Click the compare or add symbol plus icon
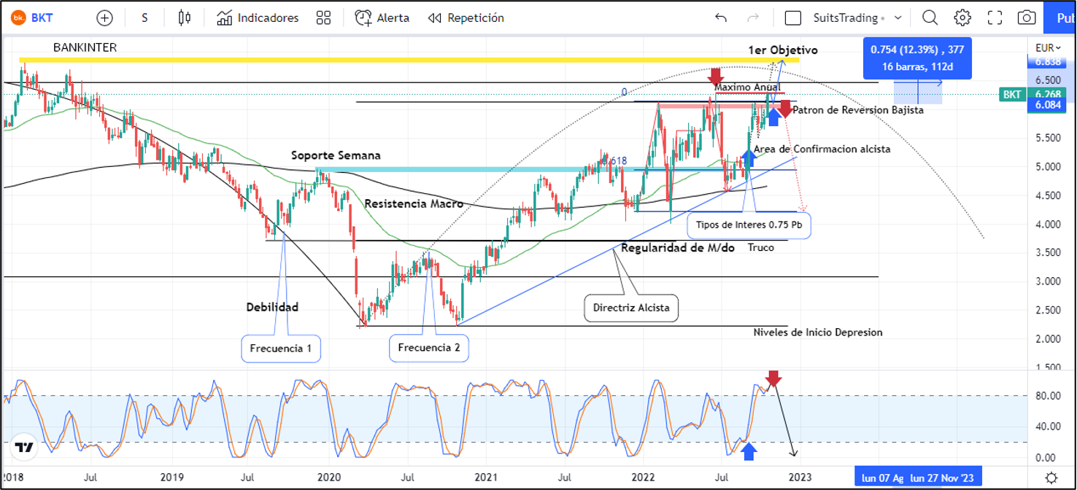Viewport: 1077px width, 490px height. 105,17
